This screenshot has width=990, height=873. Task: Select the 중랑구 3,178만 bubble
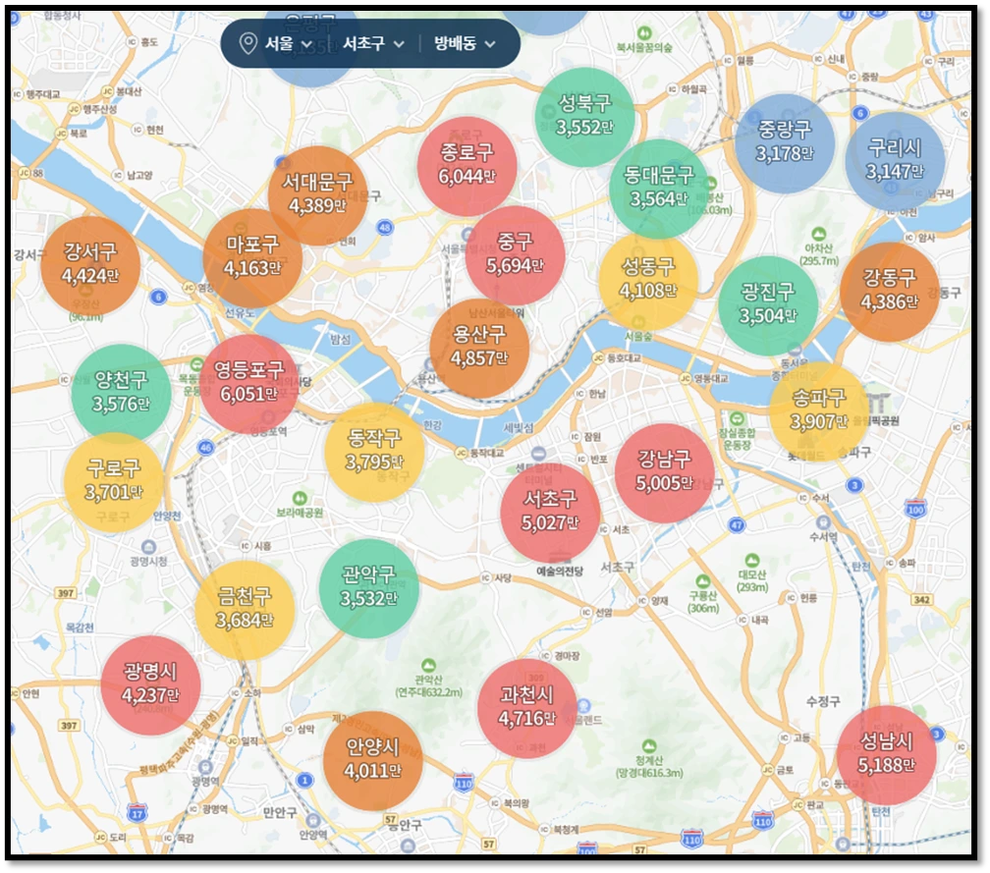tap(785, 143)
